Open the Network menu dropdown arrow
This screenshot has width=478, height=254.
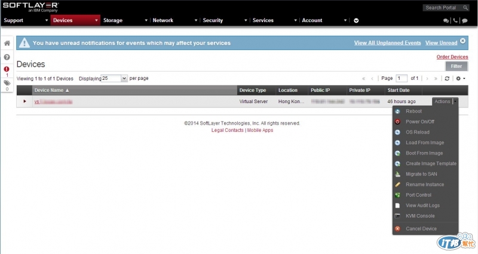(196, 20)
